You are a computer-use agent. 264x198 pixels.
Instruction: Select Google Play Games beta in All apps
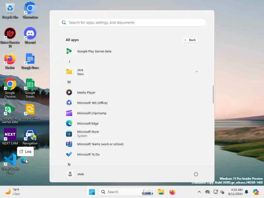tap(132, 51)
